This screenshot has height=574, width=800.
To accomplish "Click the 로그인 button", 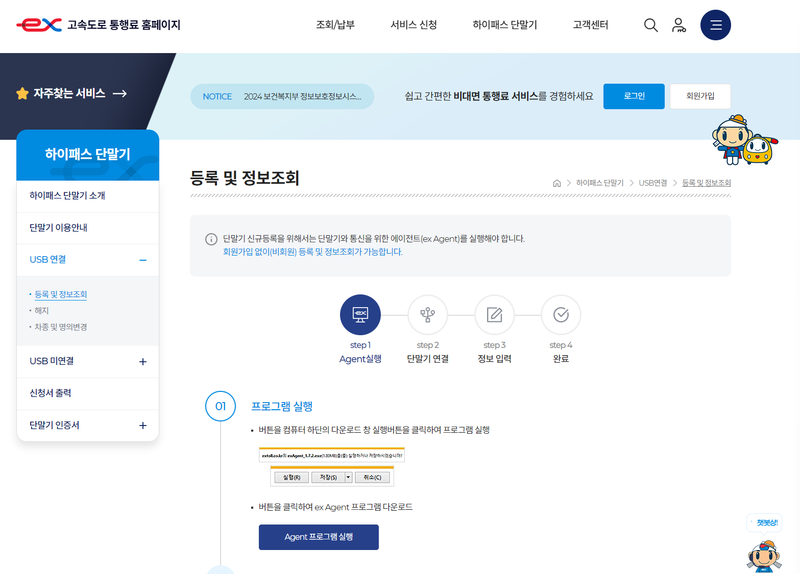I will 634,96.
